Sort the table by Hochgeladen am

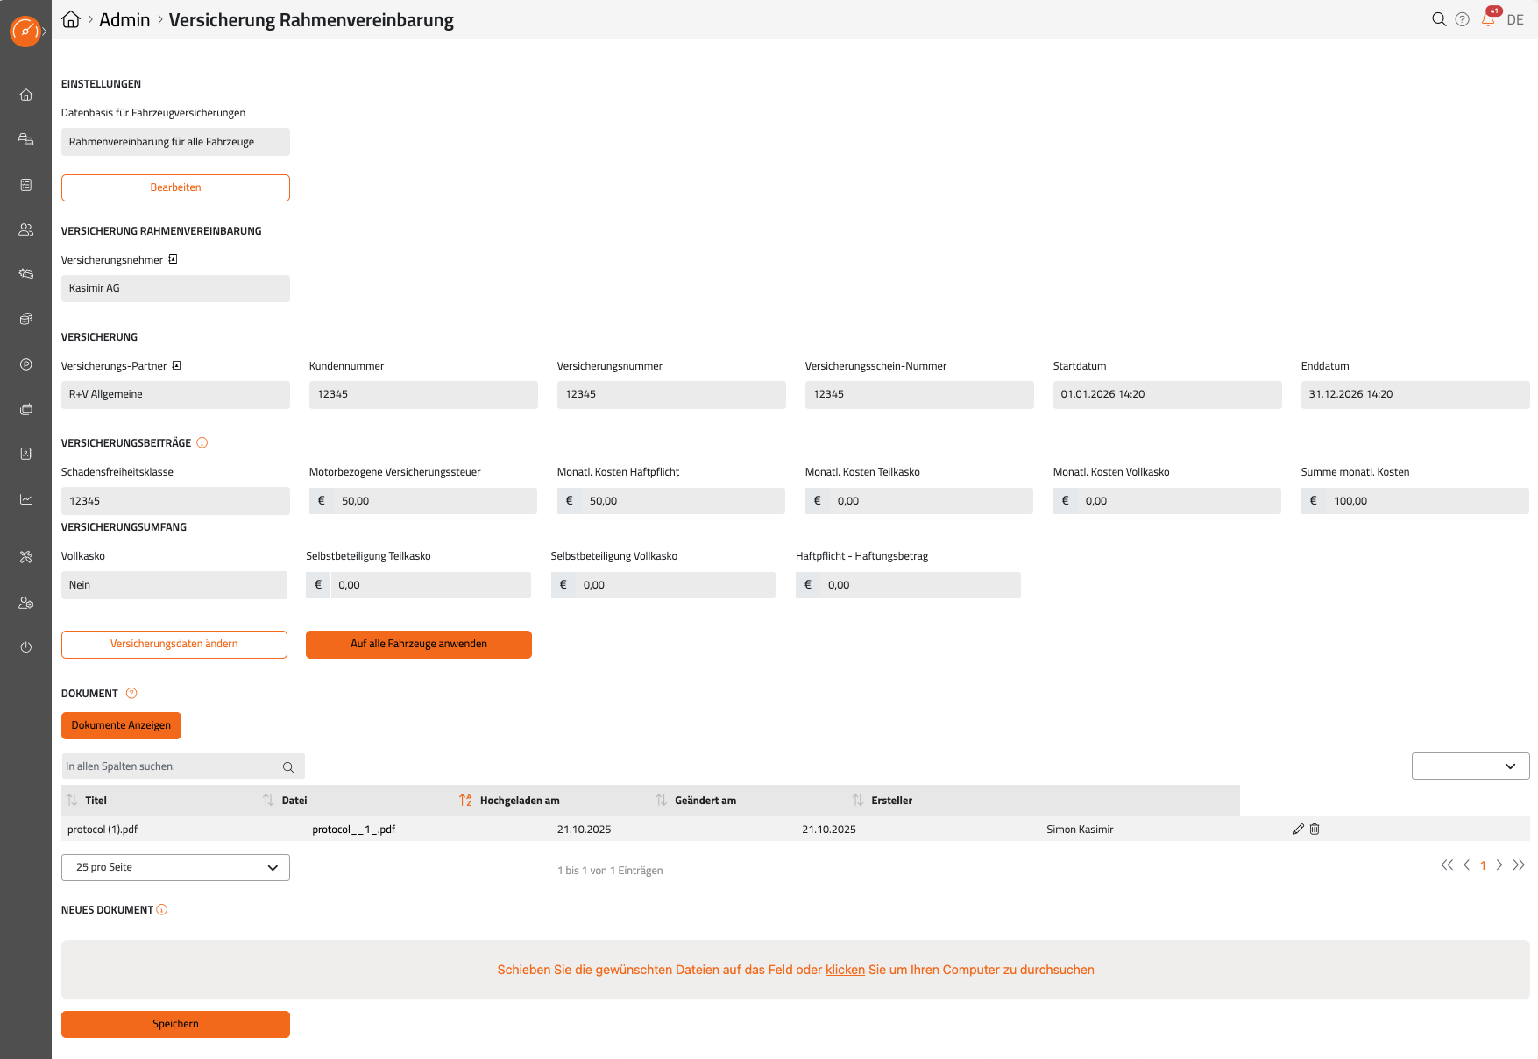pyautogui.click(x=465, y=801)
